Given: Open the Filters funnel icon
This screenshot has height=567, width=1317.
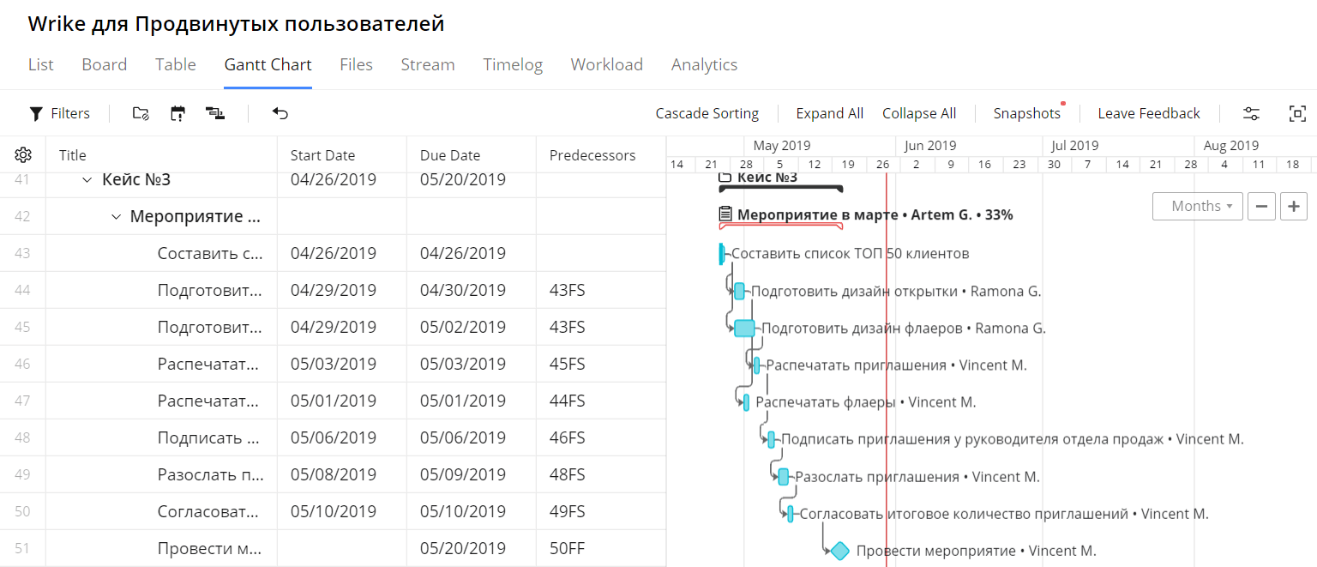Looking at the screenshot, I should click(x=36, y=113).
